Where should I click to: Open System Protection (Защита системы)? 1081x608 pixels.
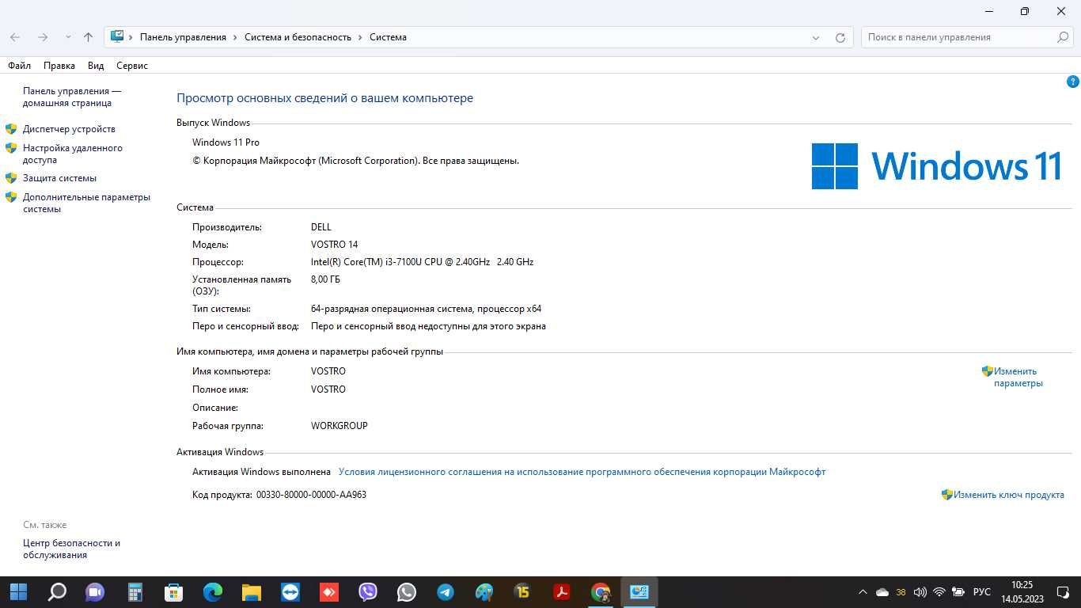(x=59, y=178)
